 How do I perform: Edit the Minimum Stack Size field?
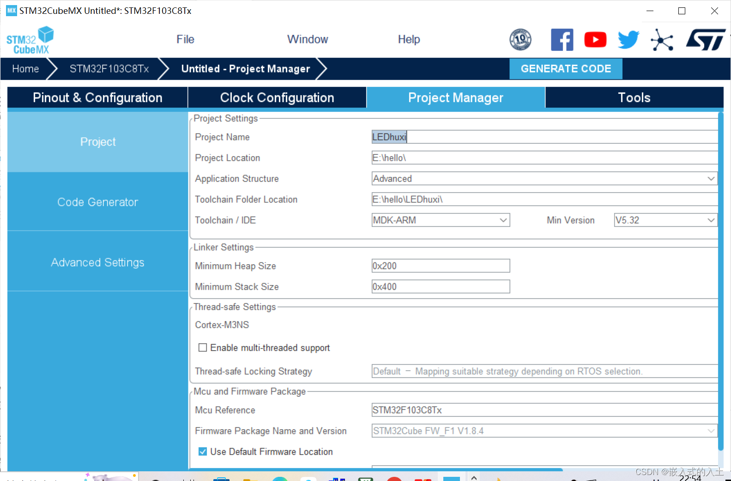pos(441,286)
